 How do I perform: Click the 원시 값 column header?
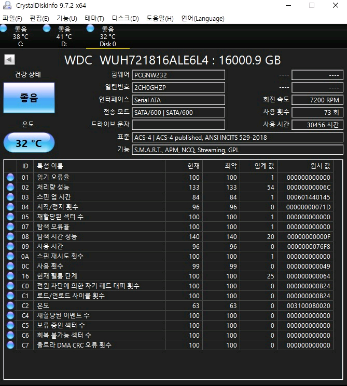coord(305,166)
